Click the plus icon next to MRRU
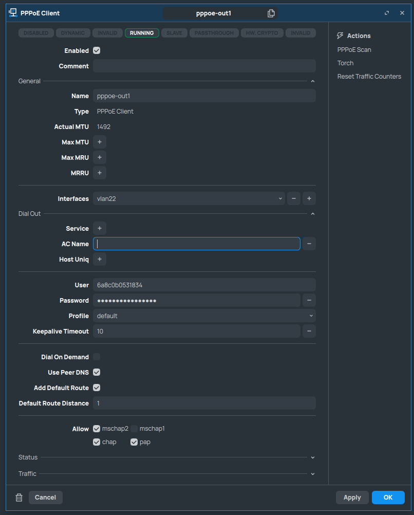This screenshot has height=515, width=414. coord(100,173)
